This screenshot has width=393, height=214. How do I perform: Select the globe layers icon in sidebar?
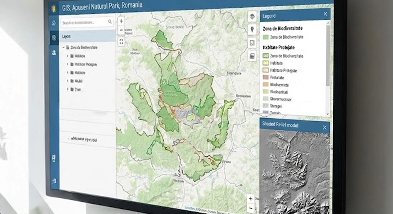54,38
